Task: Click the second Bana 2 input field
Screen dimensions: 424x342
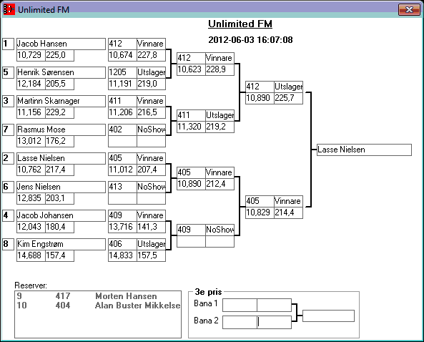Action: (x=274, y=322)
